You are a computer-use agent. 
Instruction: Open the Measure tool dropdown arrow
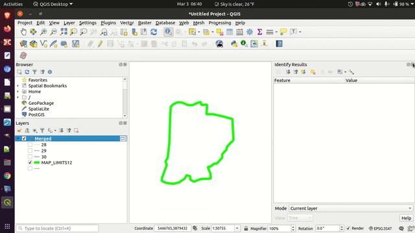[276, 32]
